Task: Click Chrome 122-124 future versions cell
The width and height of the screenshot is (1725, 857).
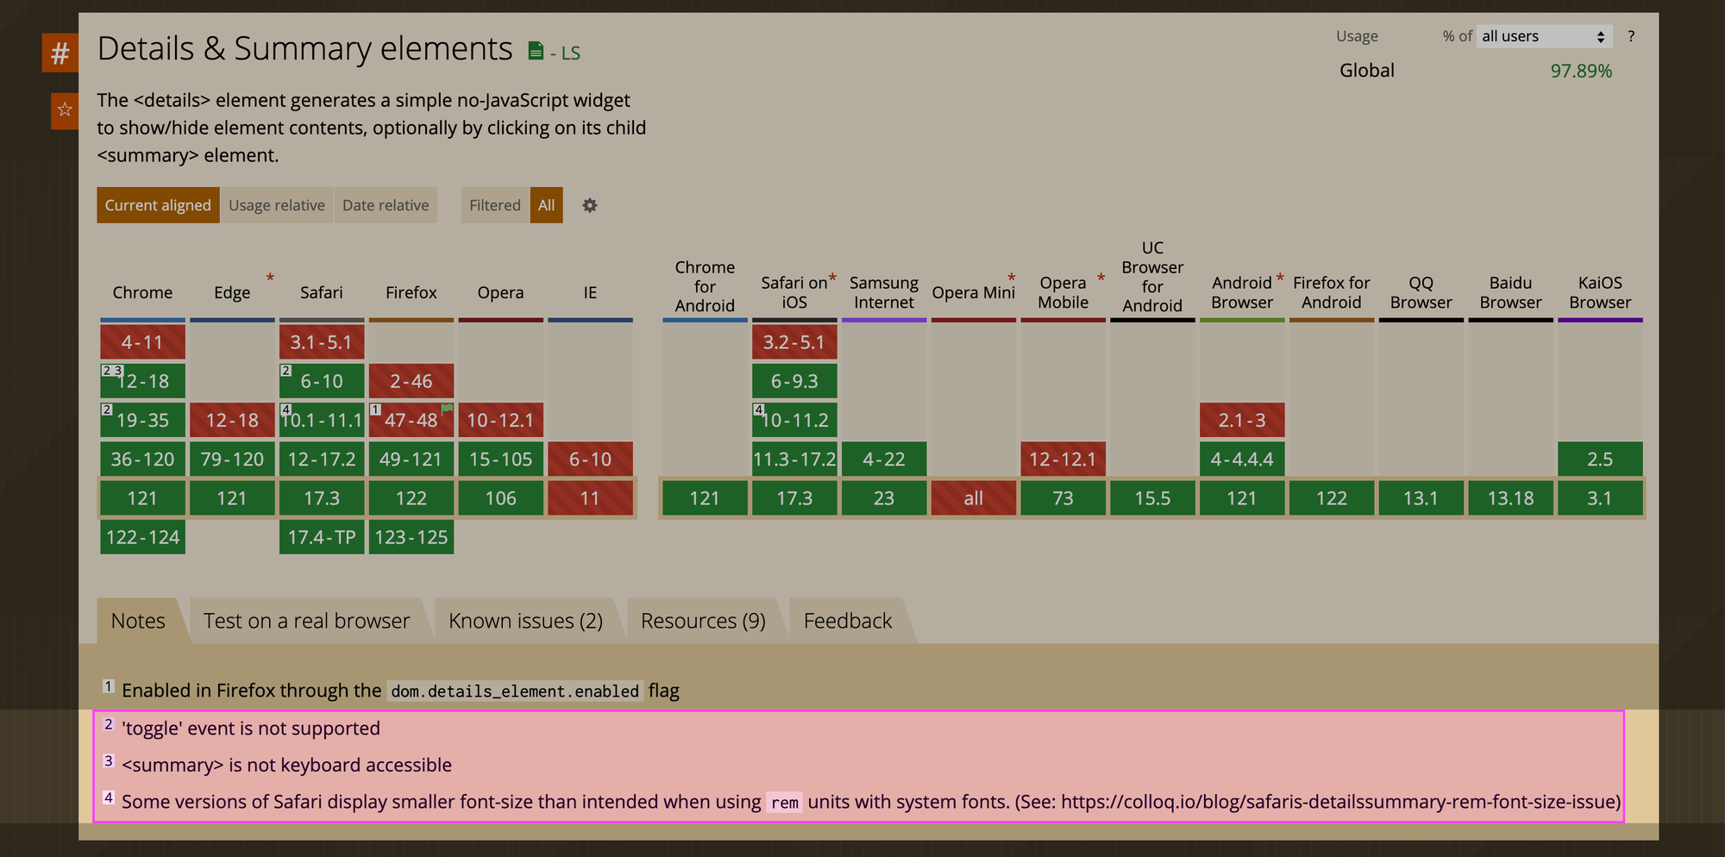Action: [142, 537]
